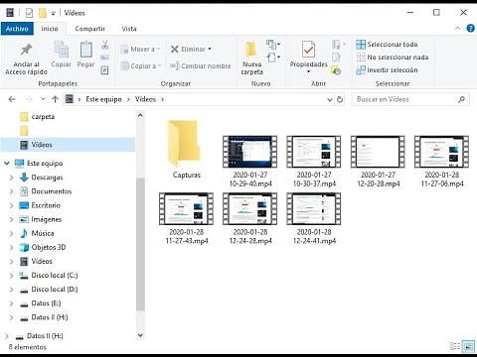Open the Capturas folder
This screenshot has height=357, width=477.
click(186, 150)
